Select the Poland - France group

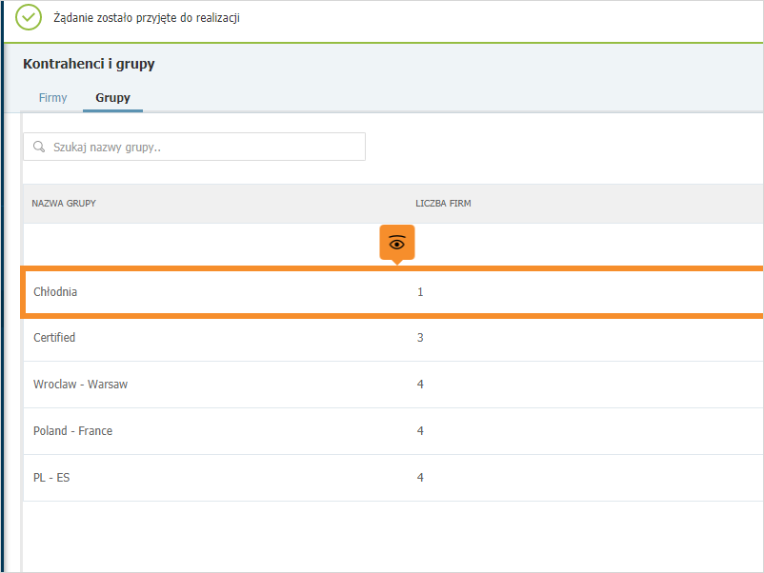[393, 431]
